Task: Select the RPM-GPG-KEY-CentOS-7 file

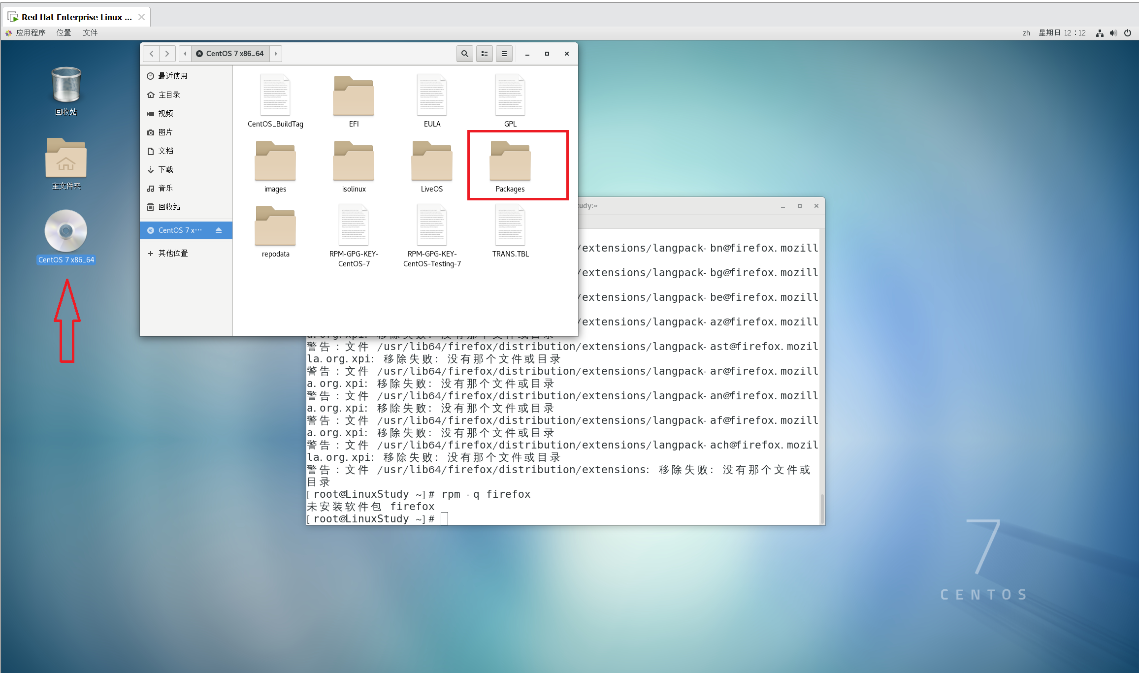Action: pos(354,236)
